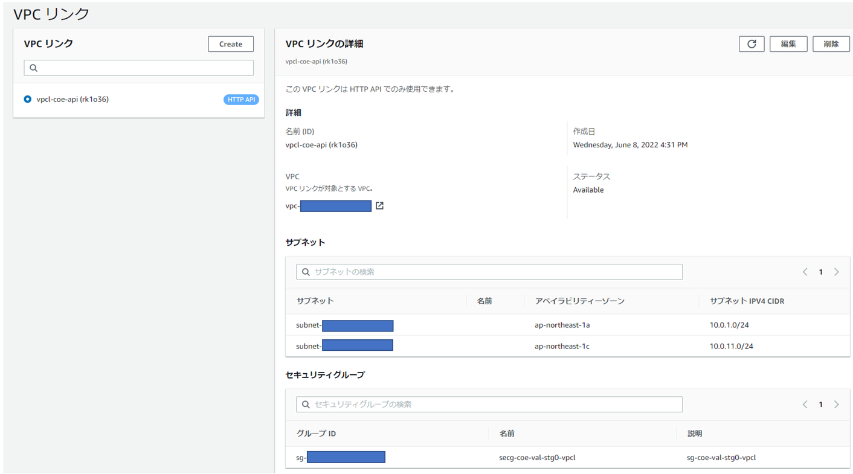Click the HTTP API badge
Screen dimensions: 853x474
[241, 100]
